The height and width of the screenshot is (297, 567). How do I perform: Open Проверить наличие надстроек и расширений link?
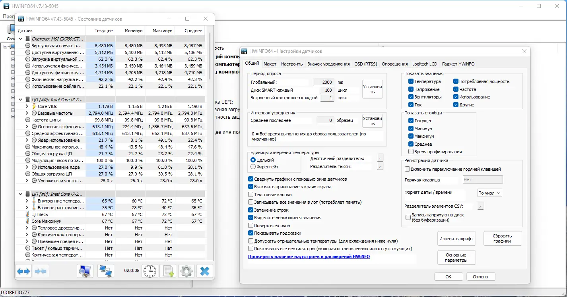(309, 257)
